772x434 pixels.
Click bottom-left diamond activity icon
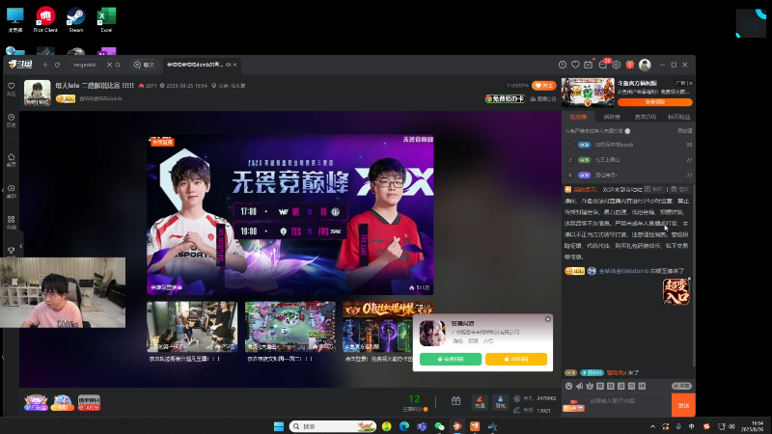tap(36, 402)
